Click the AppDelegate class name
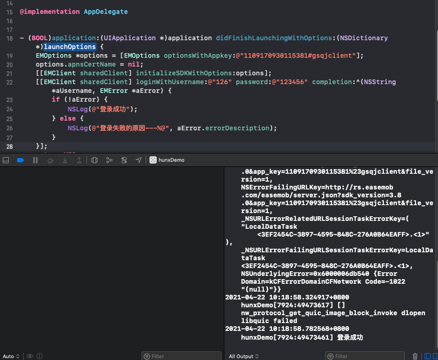 point(106,12)
